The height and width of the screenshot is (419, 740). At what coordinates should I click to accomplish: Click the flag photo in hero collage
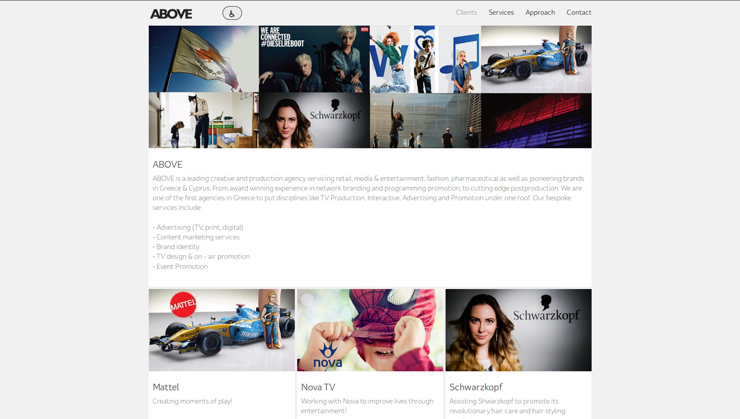(x=204, y=59)
